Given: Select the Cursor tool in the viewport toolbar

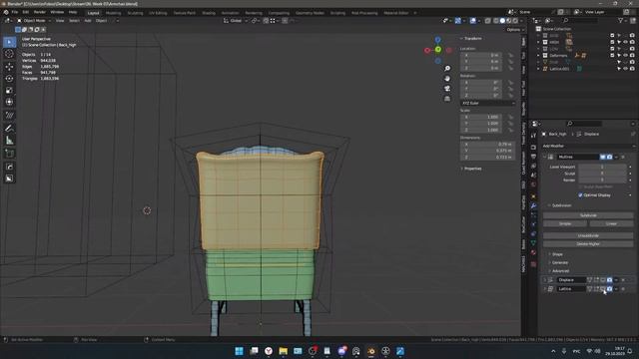Looking at the screenshot, I should 9,54.
